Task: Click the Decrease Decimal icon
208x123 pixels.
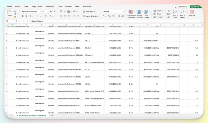Action: (123, 16)
